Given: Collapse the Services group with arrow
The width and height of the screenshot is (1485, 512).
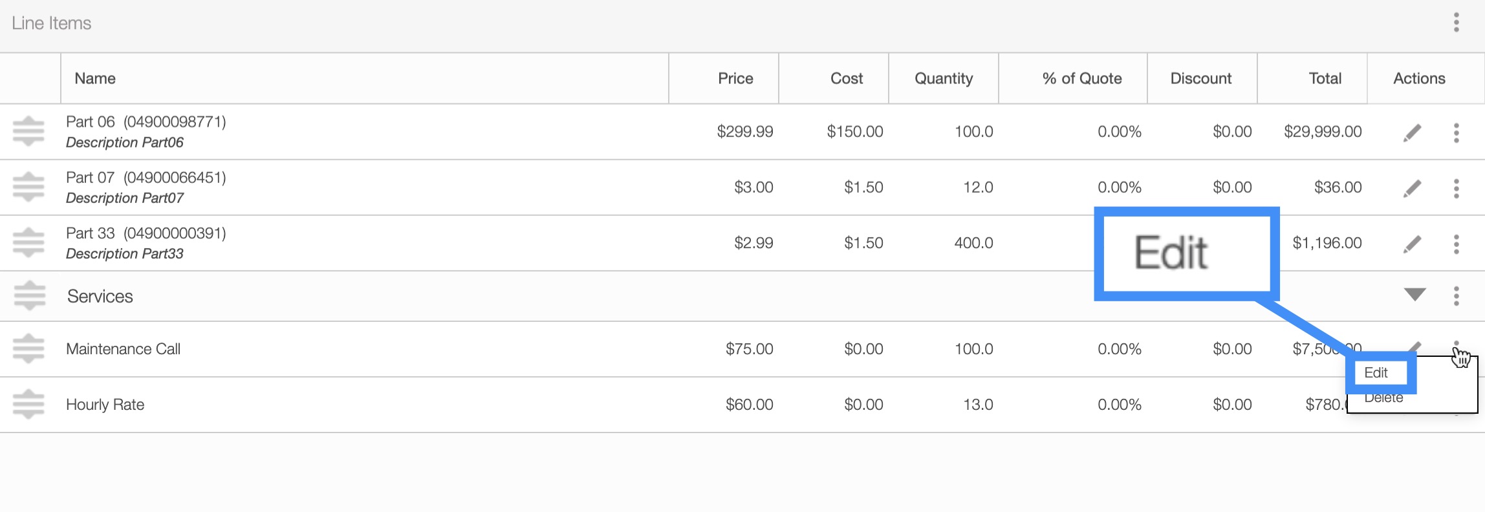Looking at the screenshot, I should [x=1415, y=295].
